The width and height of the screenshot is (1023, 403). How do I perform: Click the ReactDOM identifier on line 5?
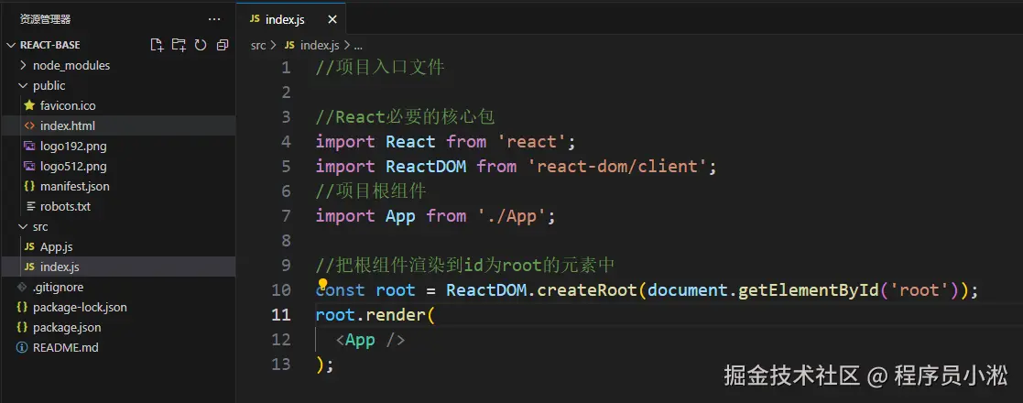(426, 167)
